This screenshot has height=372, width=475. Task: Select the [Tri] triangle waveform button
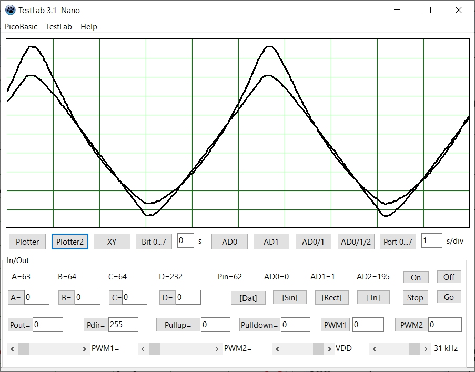373,297
